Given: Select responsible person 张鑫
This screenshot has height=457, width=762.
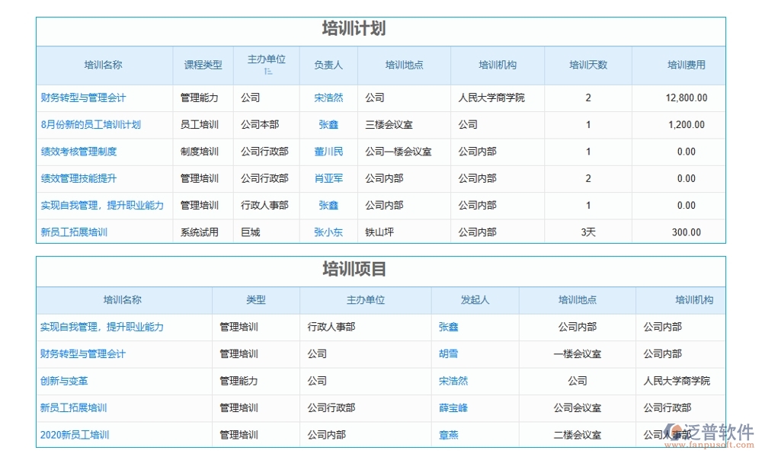Looking at the screenshot, I should point(328,125).
